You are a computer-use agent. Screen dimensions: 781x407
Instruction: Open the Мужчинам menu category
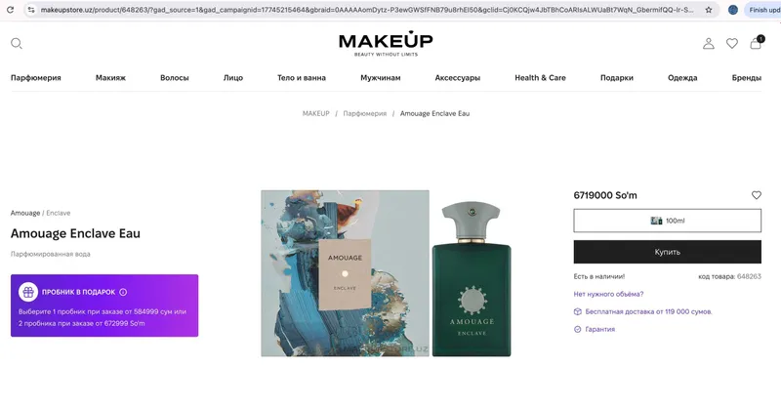click(x=381, y=78)
